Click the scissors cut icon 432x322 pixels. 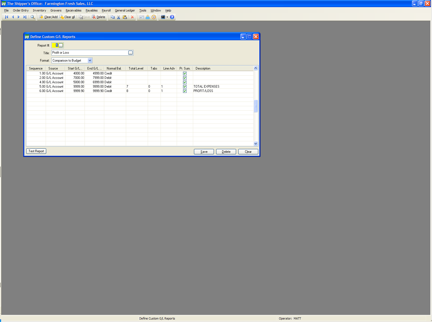coord(118,17)
